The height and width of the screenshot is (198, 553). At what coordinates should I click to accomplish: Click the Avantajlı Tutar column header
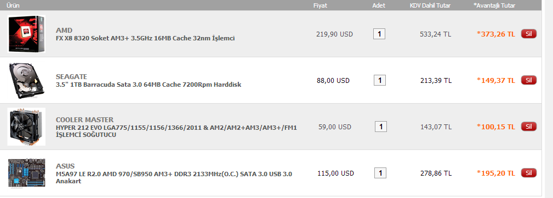point(494,5)
